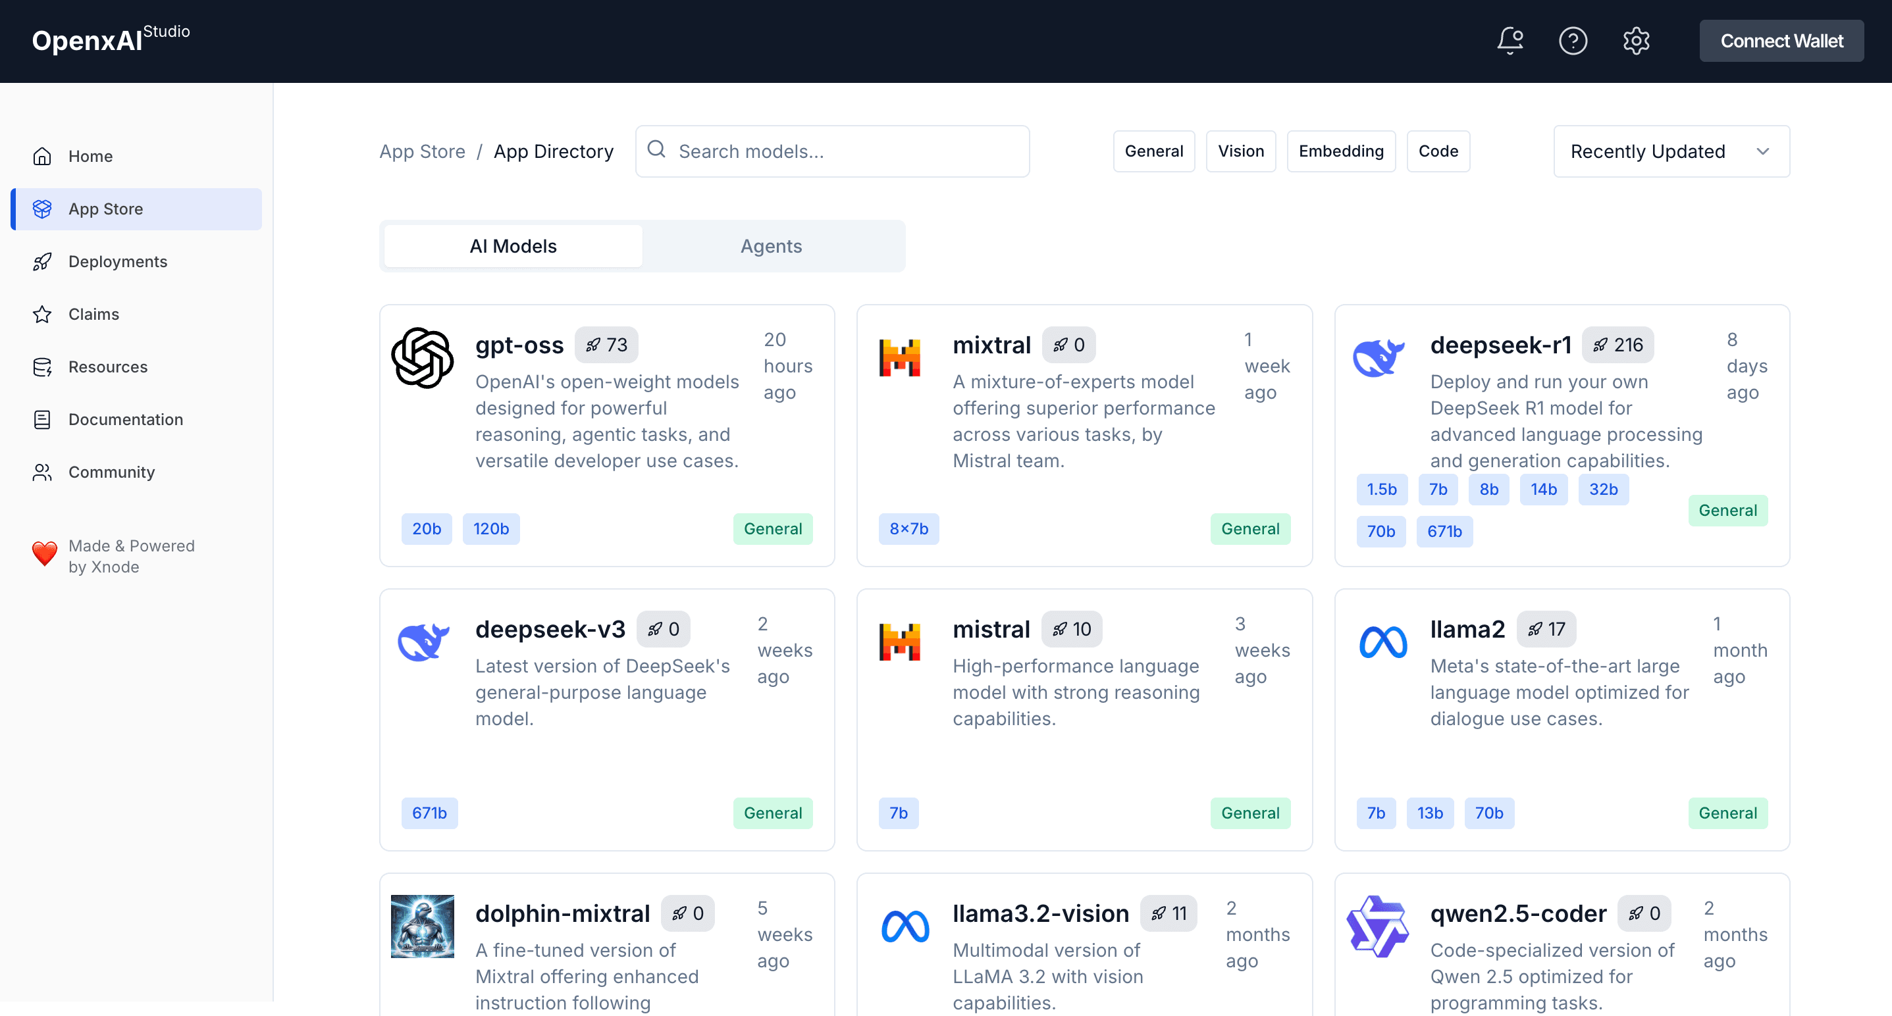1892x1016 pixels.
Task: Select the 14b tag on deepseek-r1
Action: click(1543, 490)
